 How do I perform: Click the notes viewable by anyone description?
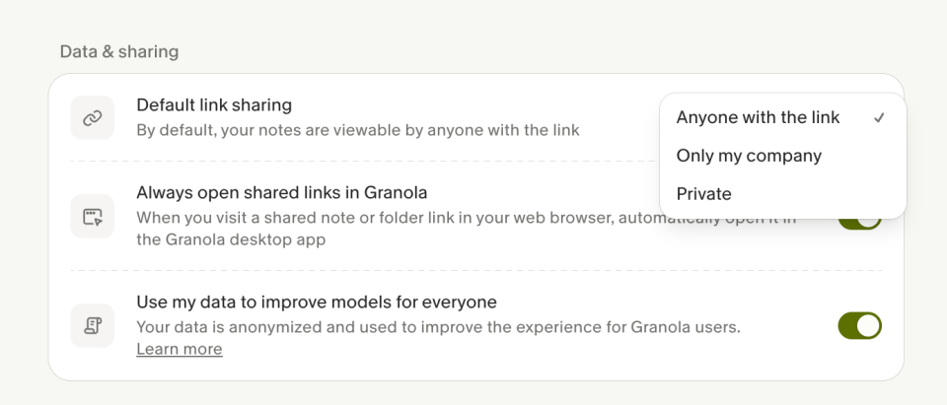(x=357, y=130)
